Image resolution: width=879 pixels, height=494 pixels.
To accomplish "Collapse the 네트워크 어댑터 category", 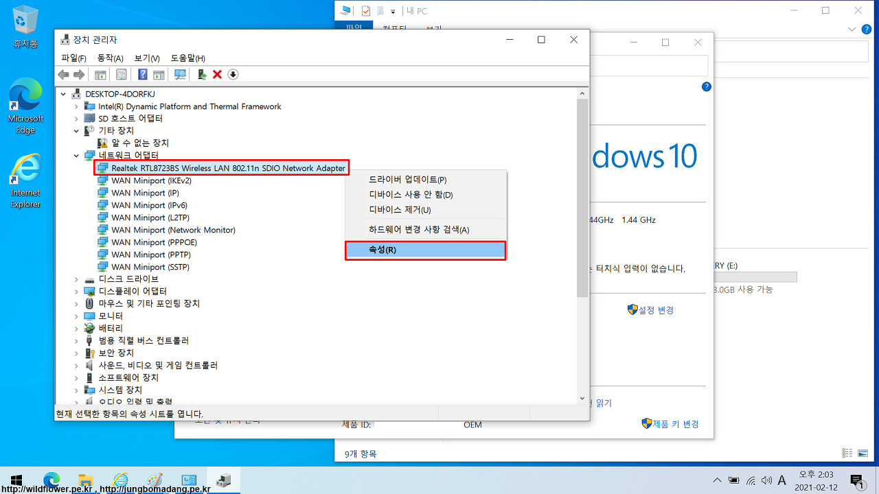I will coord(77,156).
